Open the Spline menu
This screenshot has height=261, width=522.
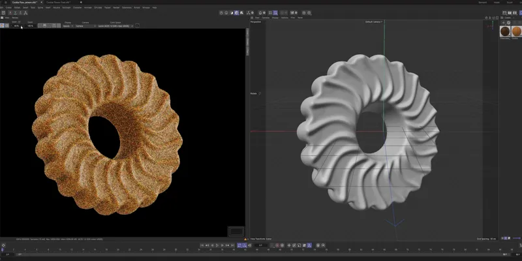point(40,7)
